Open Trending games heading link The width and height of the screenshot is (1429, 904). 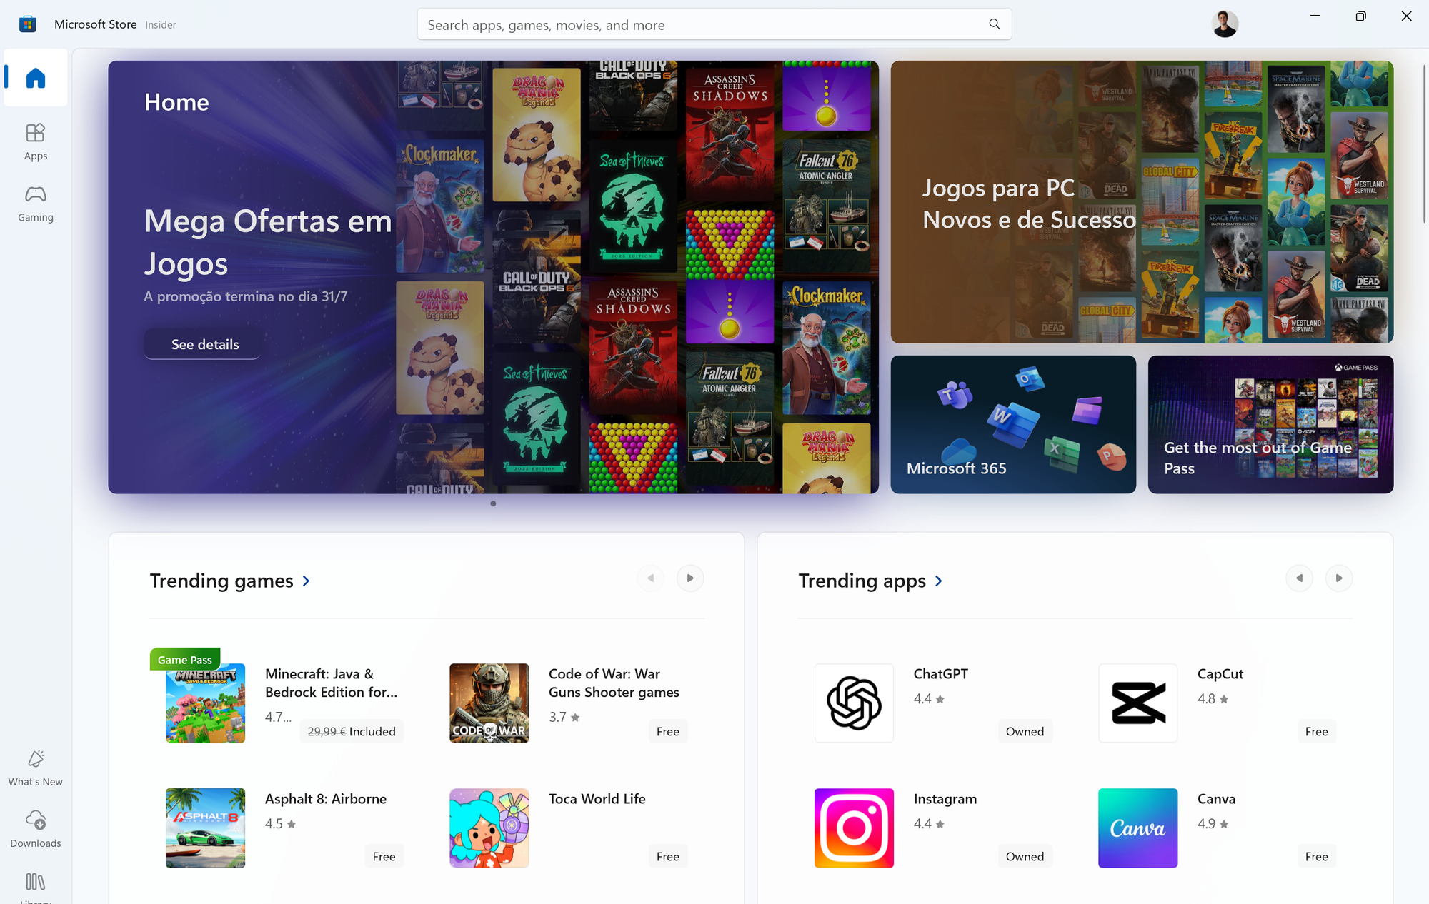[221, 581]
